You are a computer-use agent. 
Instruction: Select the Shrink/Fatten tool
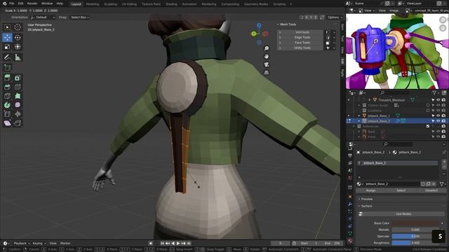point(18,114)
